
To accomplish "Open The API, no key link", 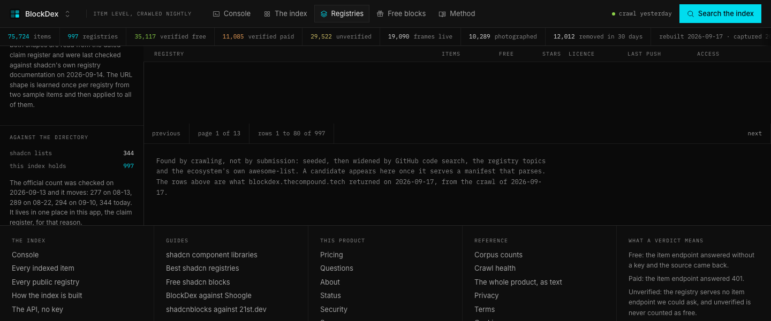I will [x=37, y=310].
